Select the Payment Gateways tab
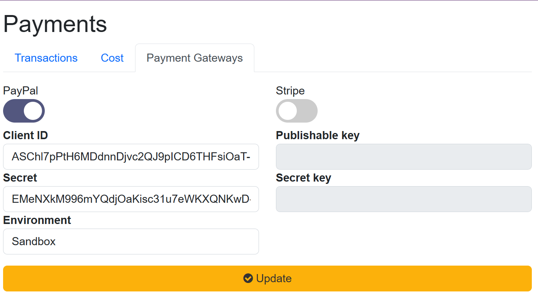The width and height of the screenshot is (538, 303). tap(194, 58)
